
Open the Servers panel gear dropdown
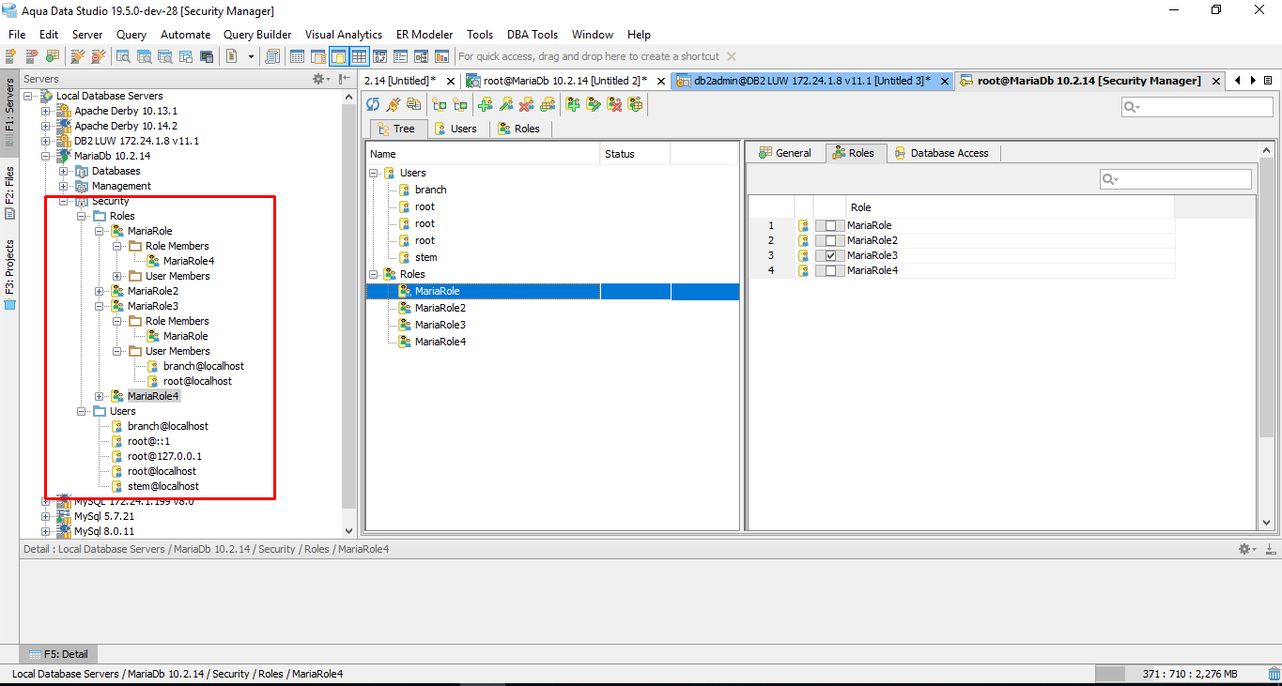tap(322, 79)
